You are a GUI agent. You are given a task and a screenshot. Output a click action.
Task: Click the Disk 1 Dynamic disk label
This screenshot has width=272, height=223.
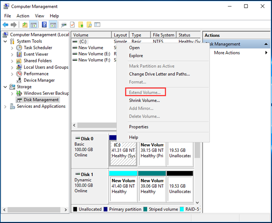click(x=90, y=187)
